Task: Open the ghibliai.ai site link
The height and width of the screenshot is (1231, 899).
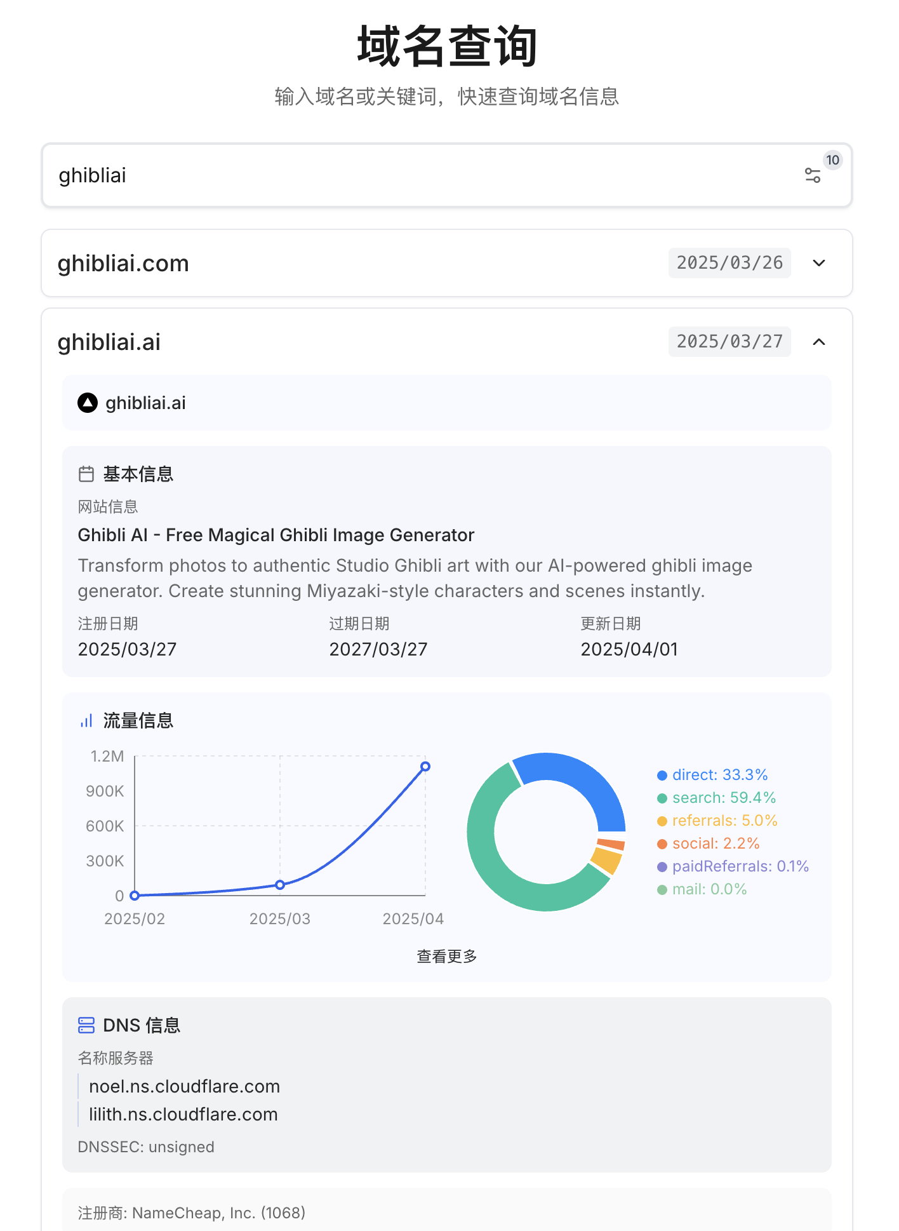Action: 145,403
